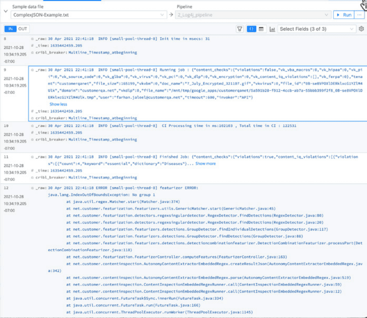
Task: Open the chart visualization icon
Action: (x=273, y=28)
